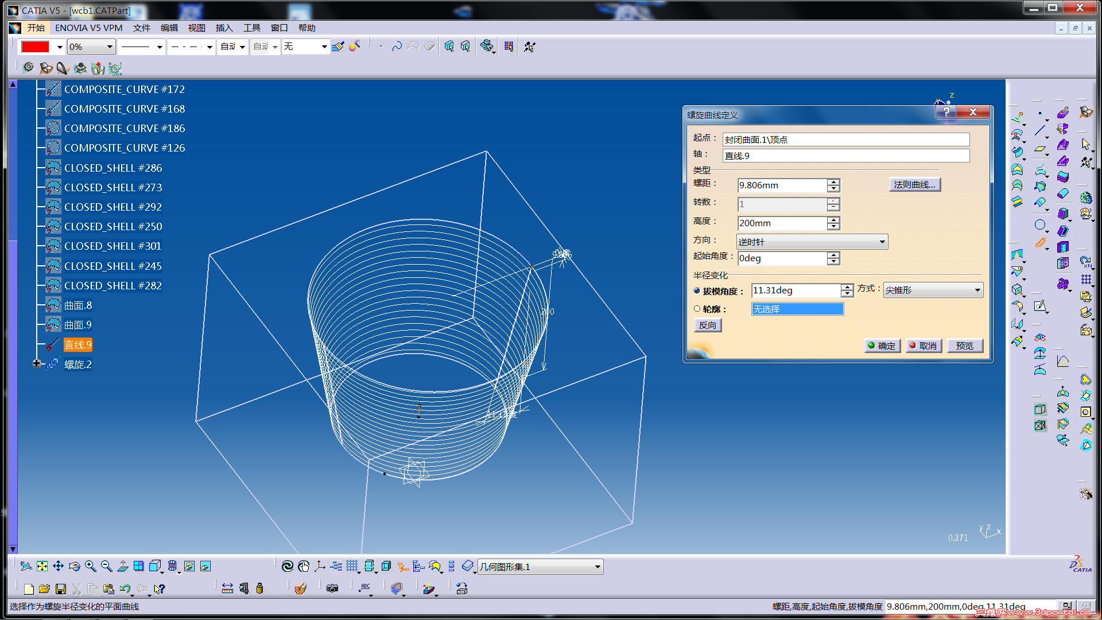Click the grid Work on Support icon
The height and width of the screenshot is (620, 1102).
tap(352, 567)
